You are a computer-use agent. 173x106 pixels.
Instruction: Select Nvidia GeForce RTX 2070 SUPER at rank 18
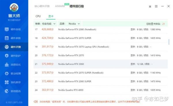pos(101,38)
